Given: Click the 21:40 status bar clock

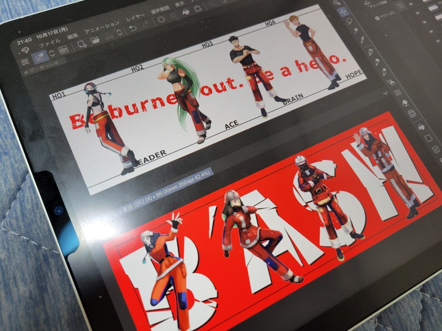Looking at the screenshot, I should pos(24,41).
